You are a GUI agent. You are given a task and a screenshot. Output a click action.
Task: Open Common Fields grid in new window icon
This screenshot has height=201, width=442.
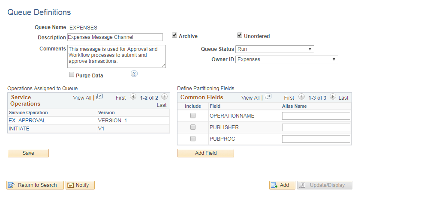point(268,97)
